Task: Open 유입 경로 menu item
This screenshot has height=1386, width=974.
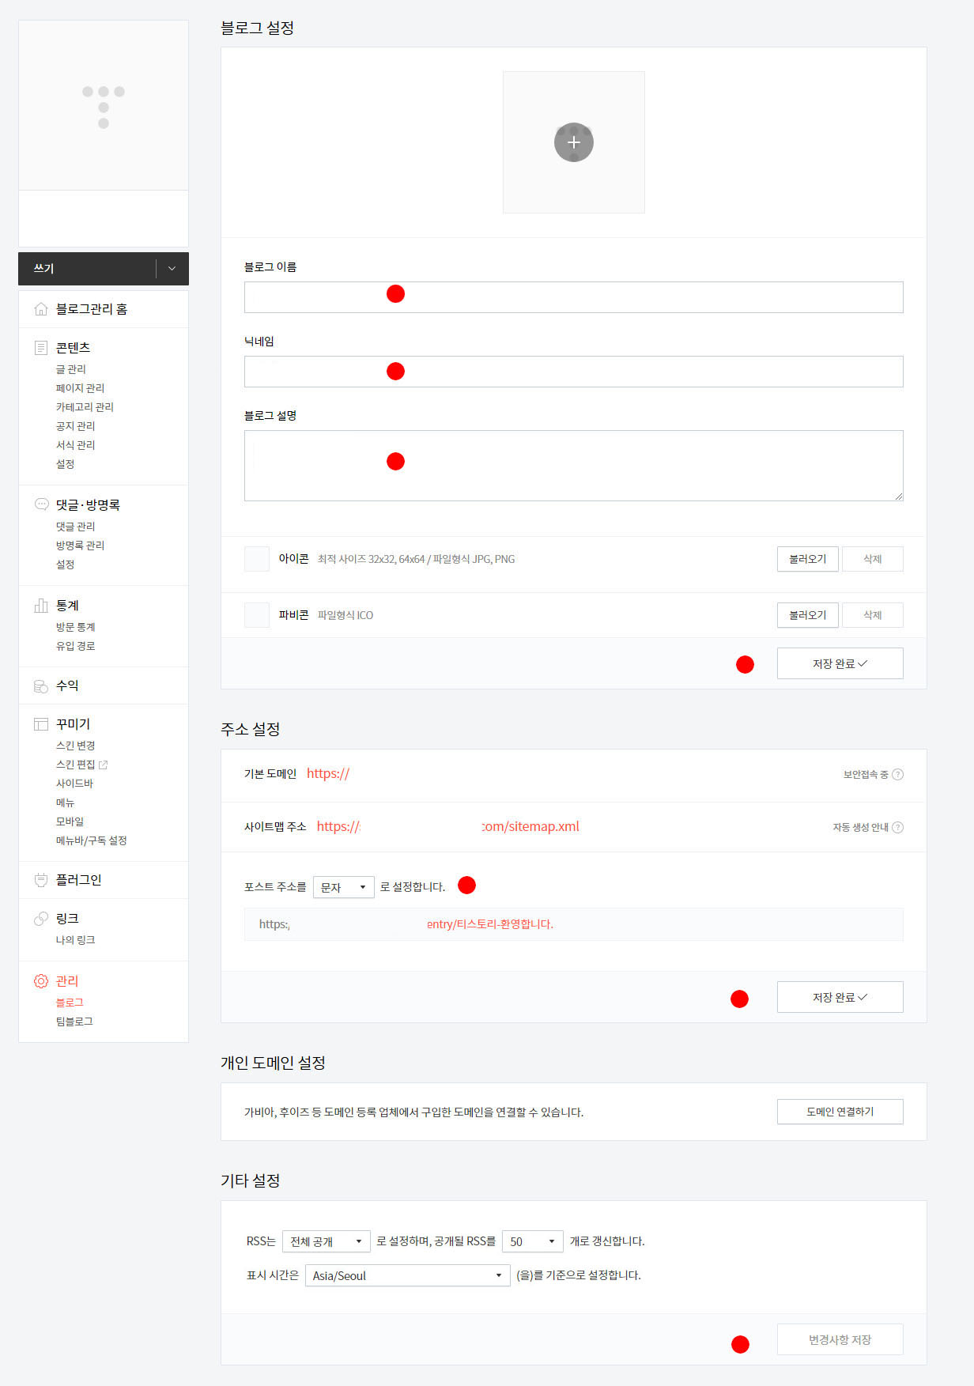Action: 75,646
